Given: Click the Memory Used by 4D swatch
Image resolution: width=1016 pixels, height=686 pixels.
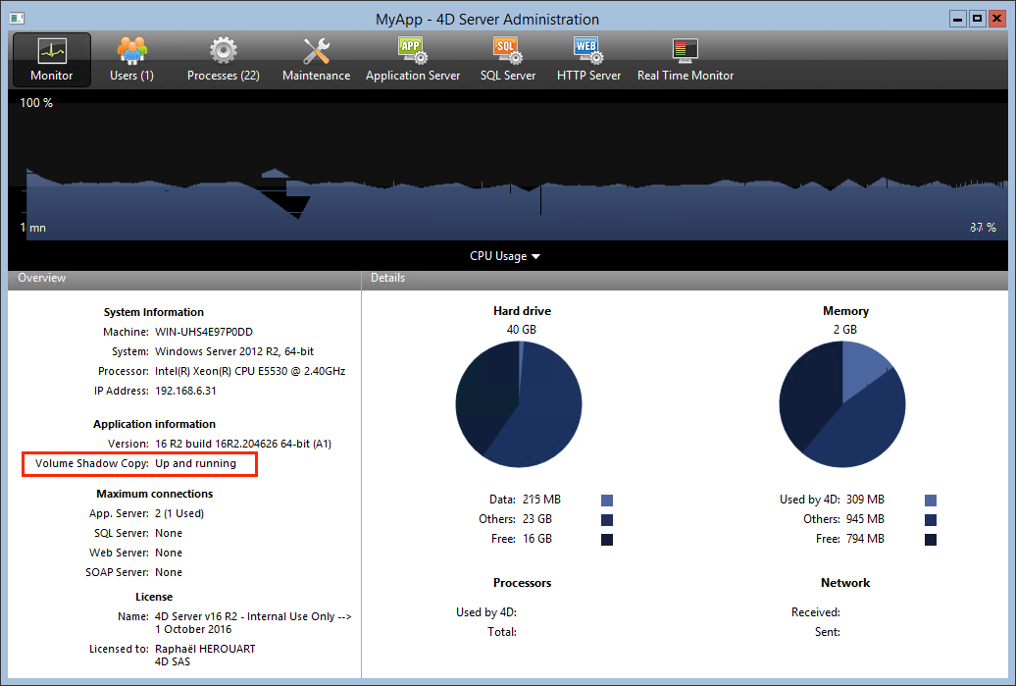Looking at the screenshot, I should 931,501.
